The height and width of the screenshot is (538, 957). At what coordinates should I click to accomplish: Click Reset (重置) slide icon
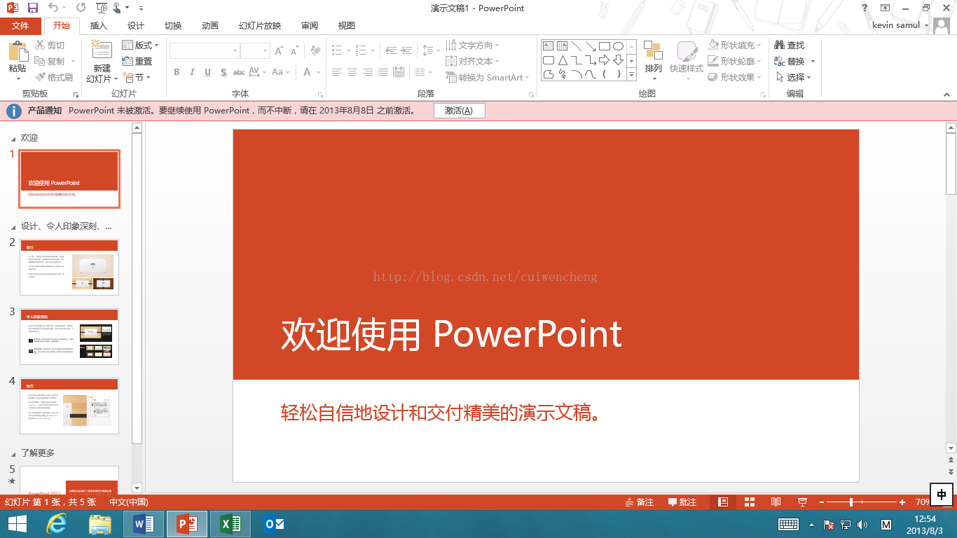[128, 62]
